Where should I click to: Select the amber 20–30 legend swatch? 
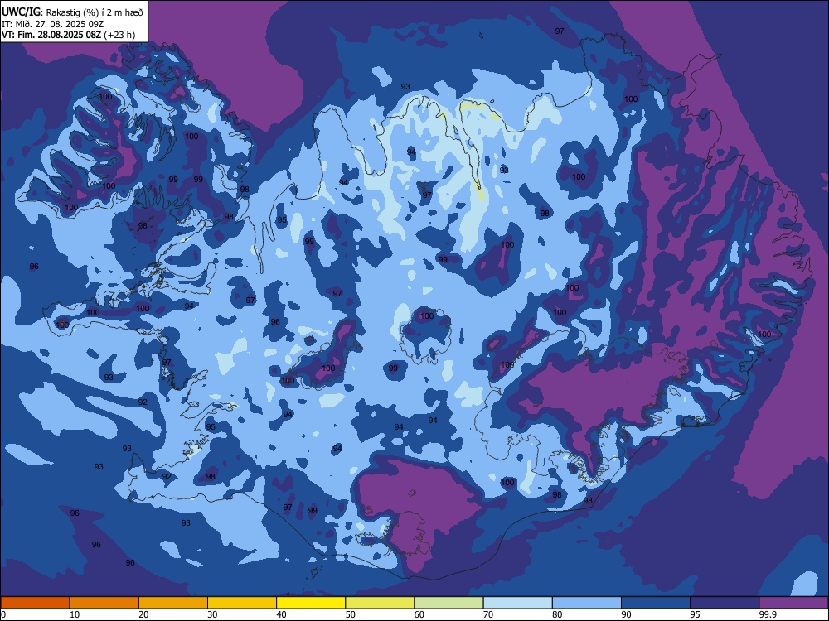click(x=173, y=603)
